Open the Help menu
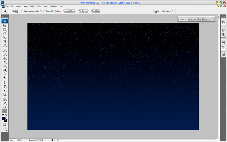Screen dimensions: 227x142 [x=61, y=6]
